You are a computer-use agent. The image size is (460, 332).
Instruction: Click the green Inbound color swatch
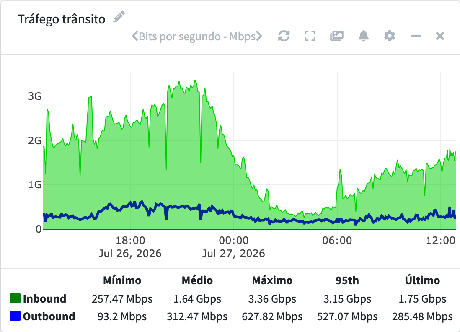click(x=15, y=298)
